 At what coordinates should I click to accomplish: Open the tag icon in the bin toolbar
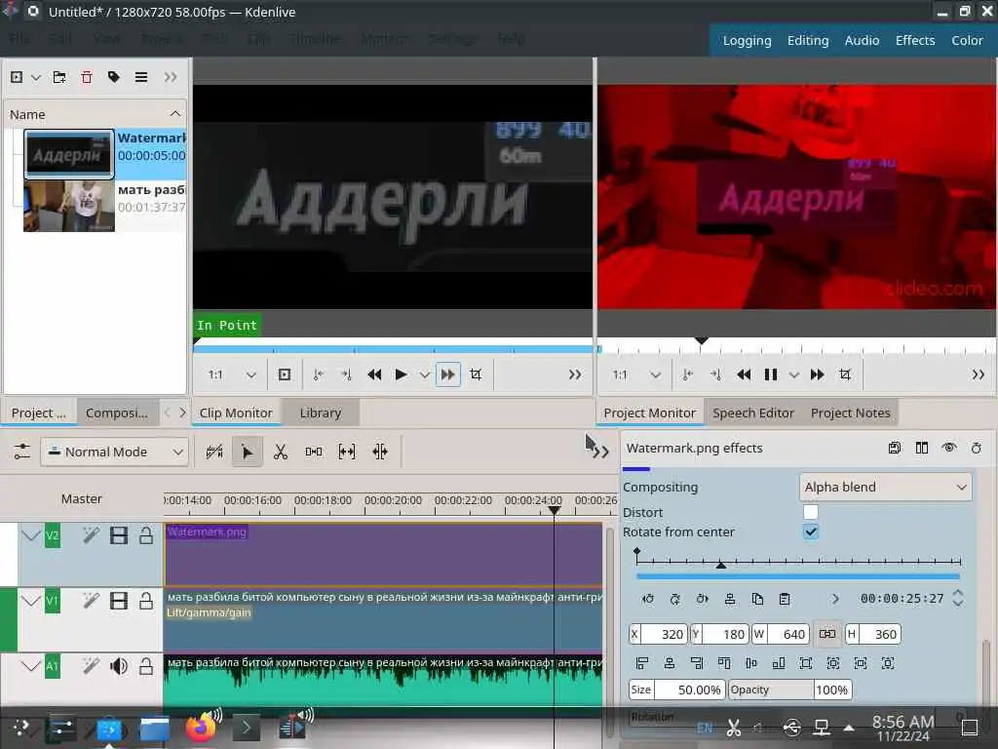click(x=114, y=77)
